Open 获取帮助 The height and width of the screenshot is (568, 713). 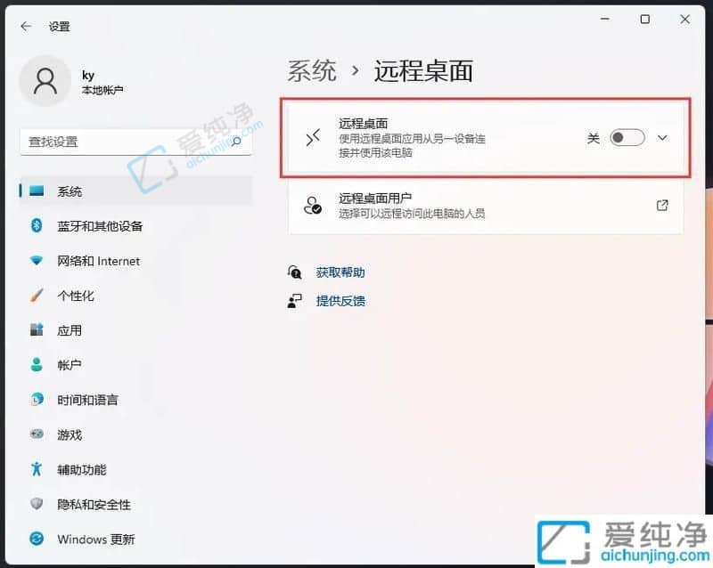point(341,272)
